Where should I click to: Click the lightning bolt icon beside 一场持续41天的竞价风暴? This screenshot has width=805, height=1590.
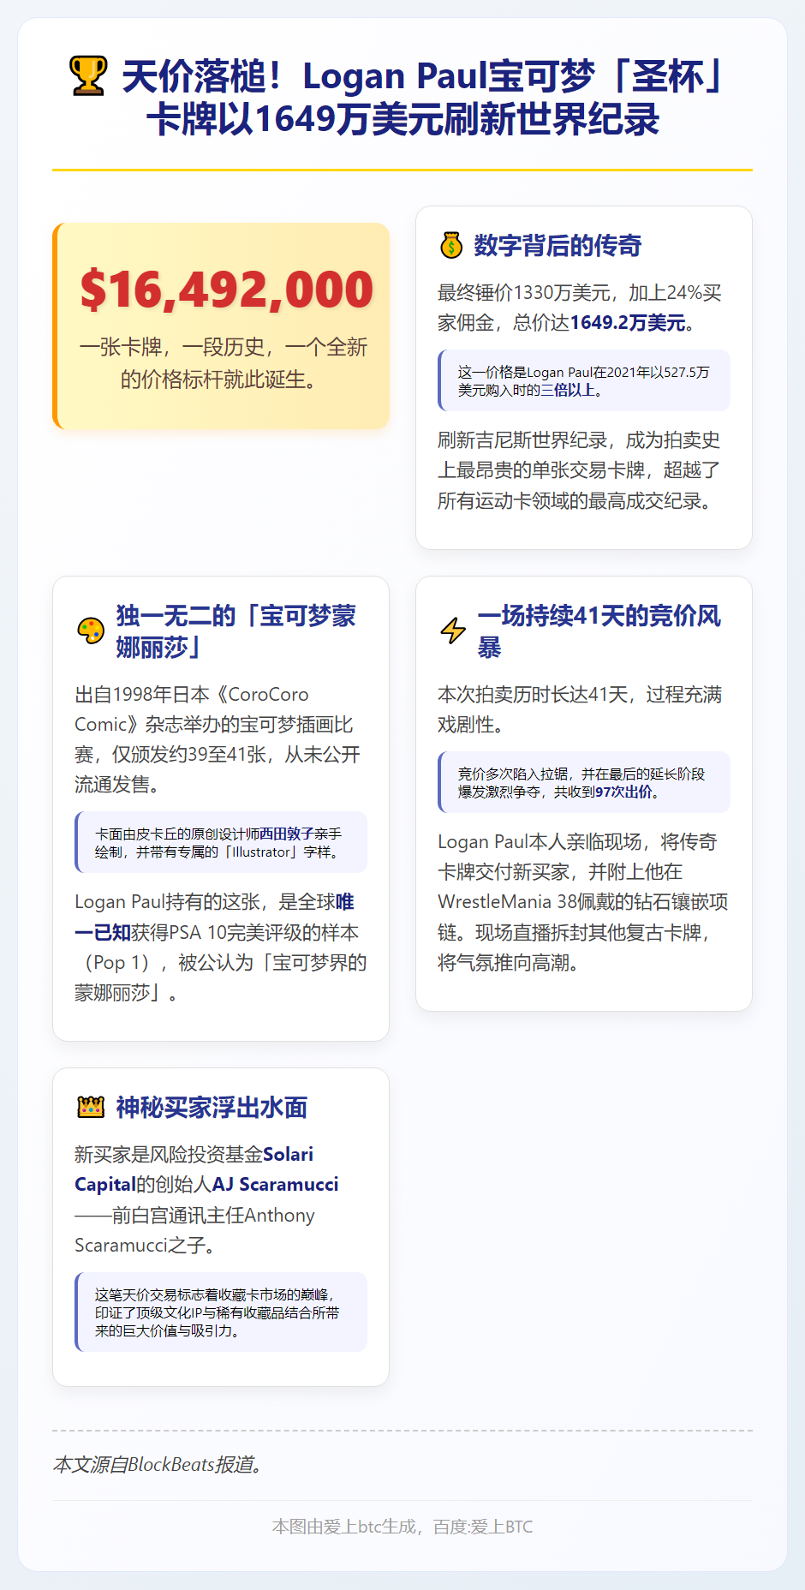click(453, 631)
